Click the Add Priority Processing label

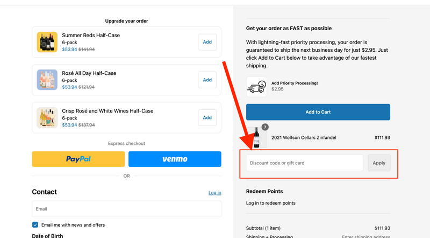click(295, 83)
